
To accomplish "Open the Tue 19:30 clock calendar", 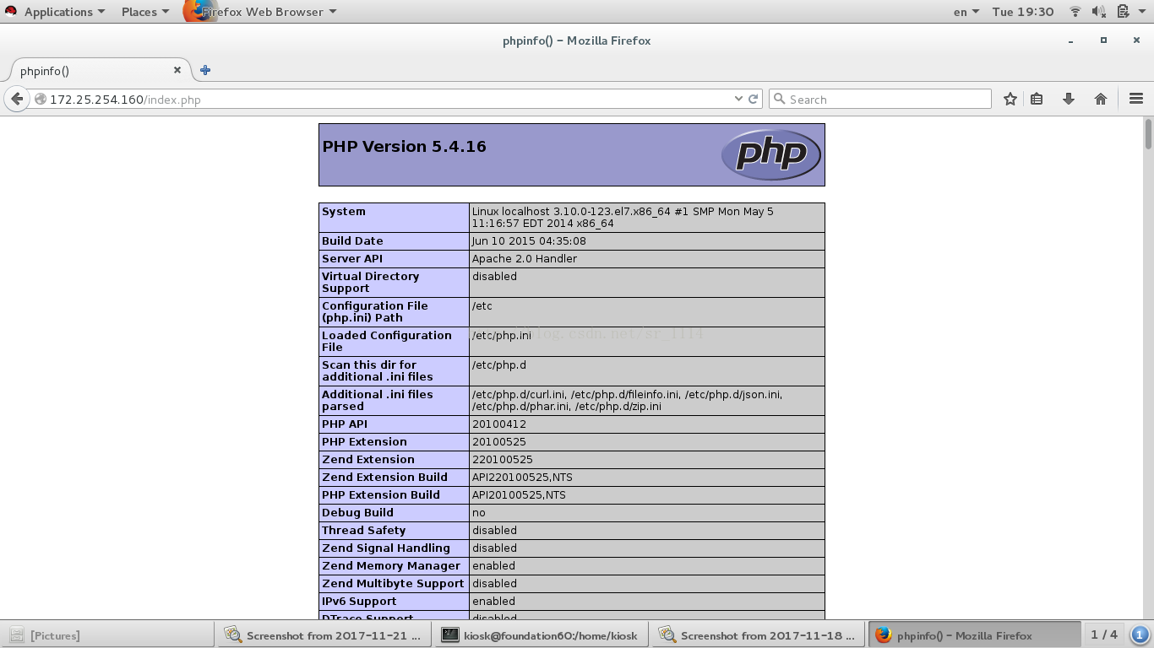I will point(1023,12).
